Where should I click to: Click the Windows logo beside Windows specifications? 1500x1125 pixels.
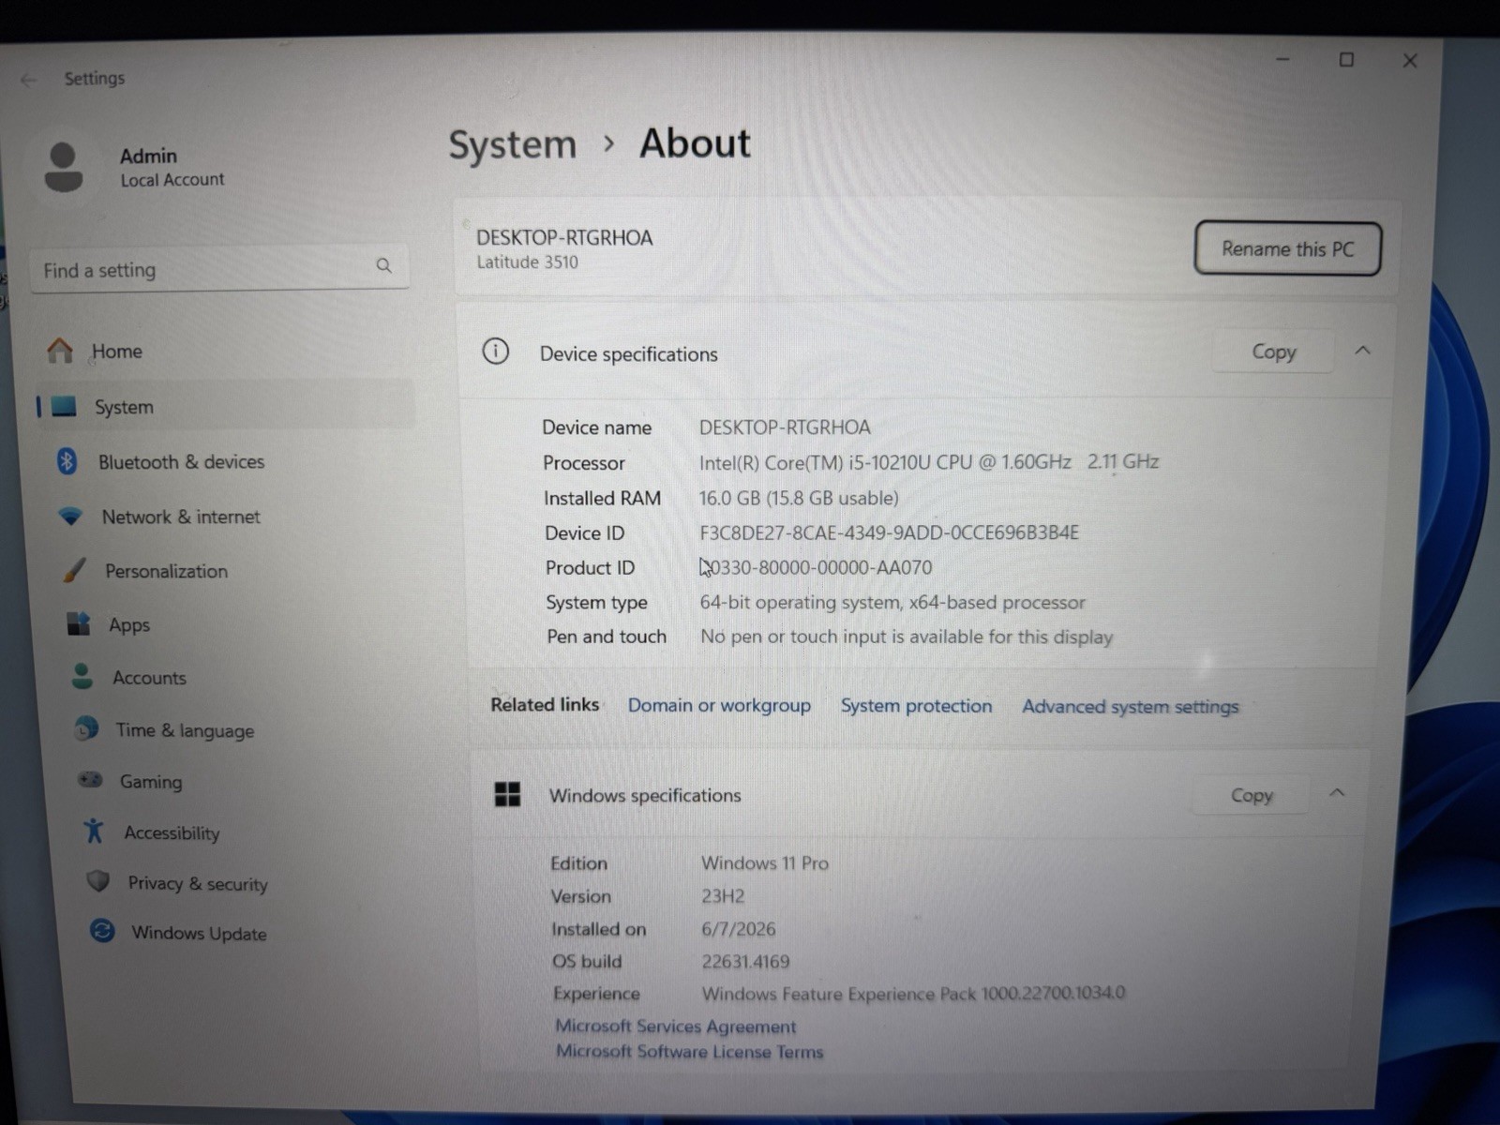click(507, 794)
